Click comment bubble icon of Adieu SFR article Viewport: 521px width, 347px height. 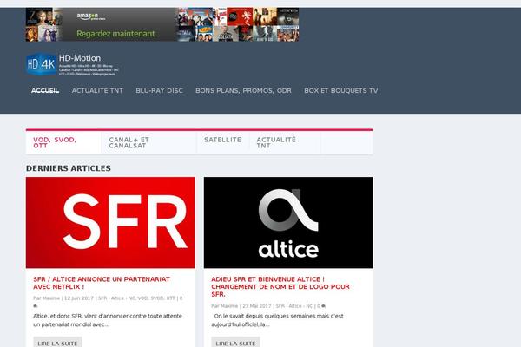click(324, 306)
